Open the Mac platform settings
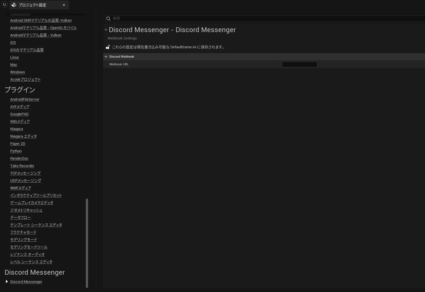Viewport: 425px width, 292px height. click(x=14, y=65)
